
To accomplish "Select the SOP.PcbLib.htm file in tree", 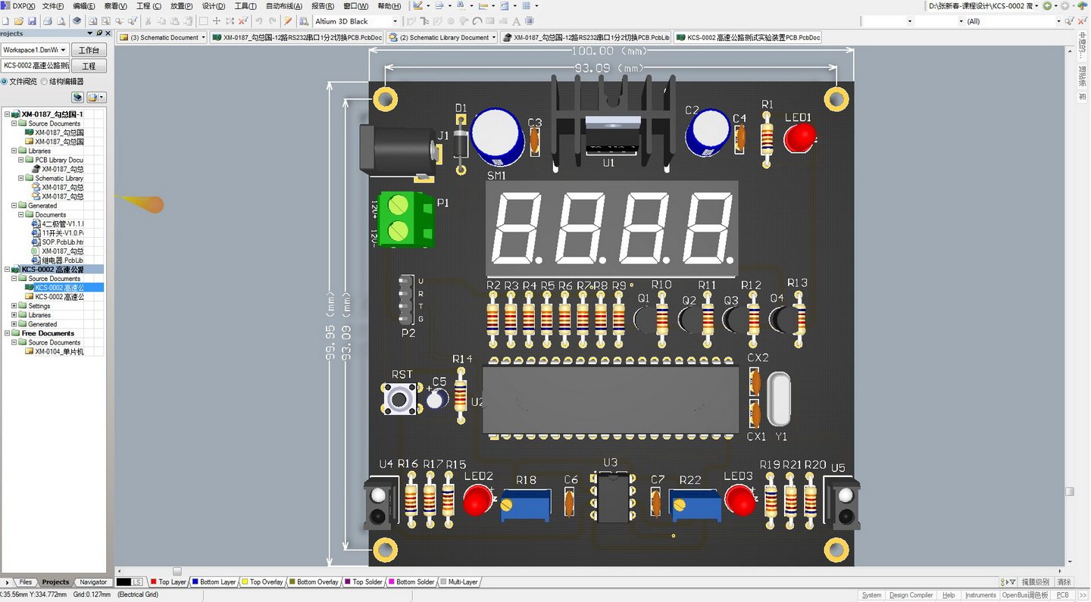I will [x=58, y=242].
